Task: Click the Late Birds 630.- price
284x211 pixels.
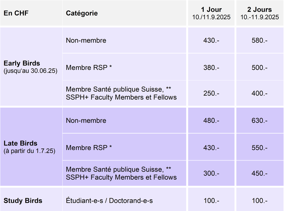Action: tap(260, 120)
